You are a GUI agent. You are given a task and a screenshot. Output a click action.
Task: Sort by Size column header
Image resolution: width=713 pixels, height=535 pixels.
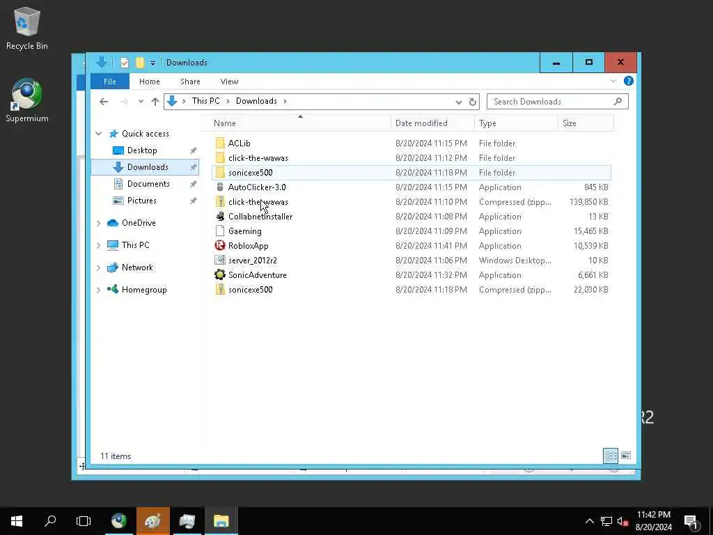(586, 123)
